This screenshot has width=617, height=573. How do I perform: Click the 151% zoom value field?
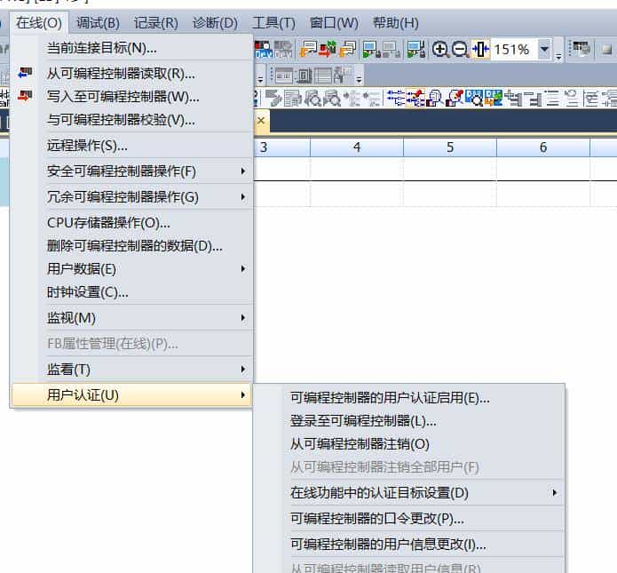pos(514,50)
